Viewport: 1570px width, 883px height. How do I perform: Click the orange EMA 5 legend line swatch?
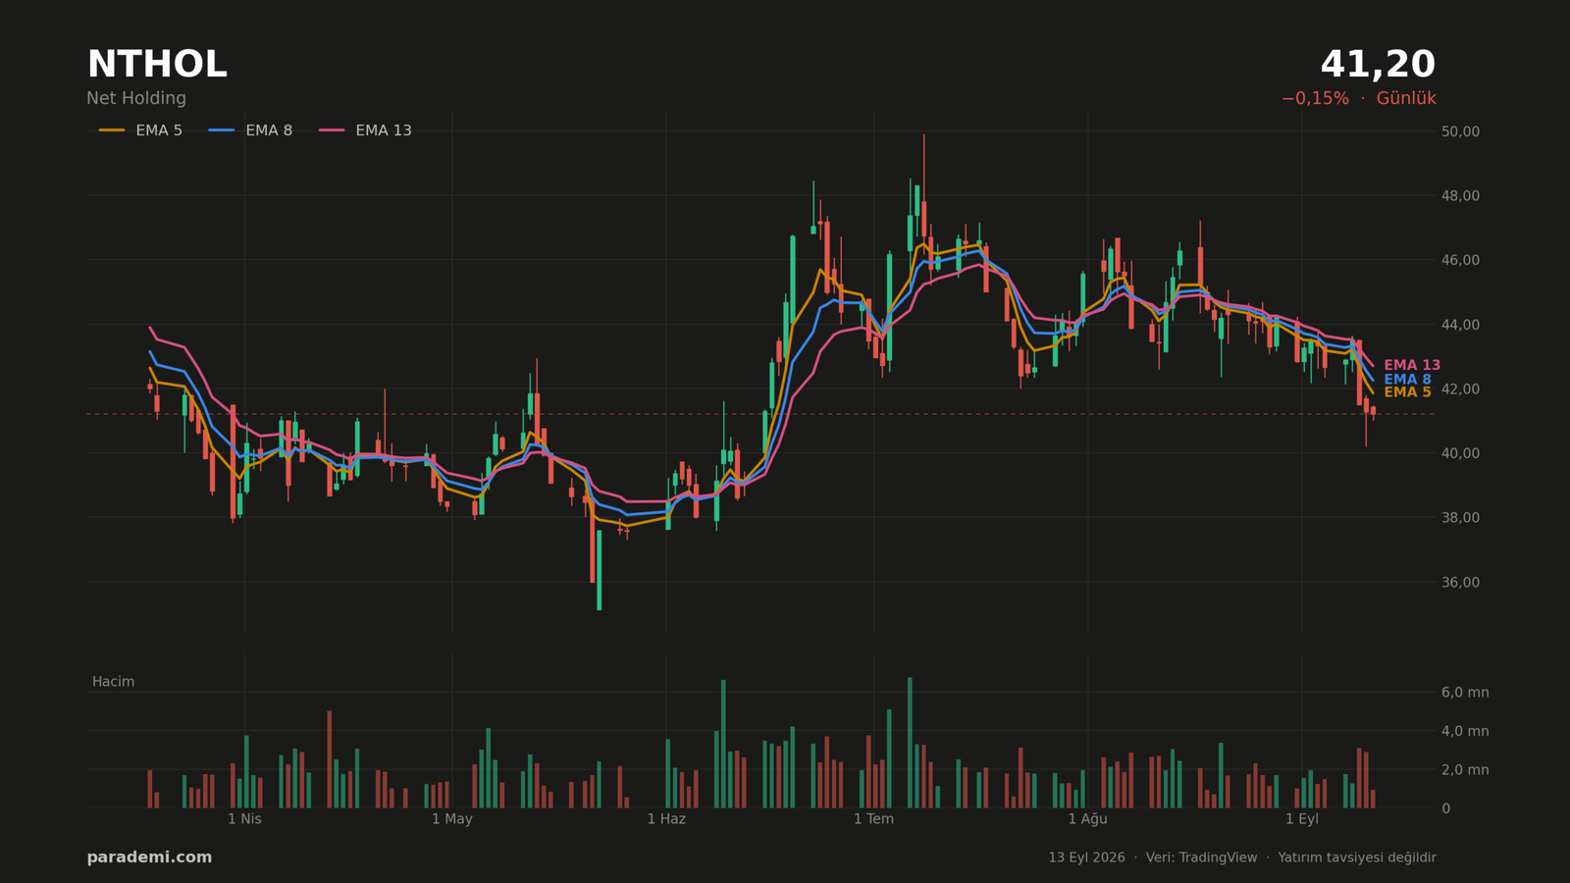pyautogui.click(x=112, y=130)
